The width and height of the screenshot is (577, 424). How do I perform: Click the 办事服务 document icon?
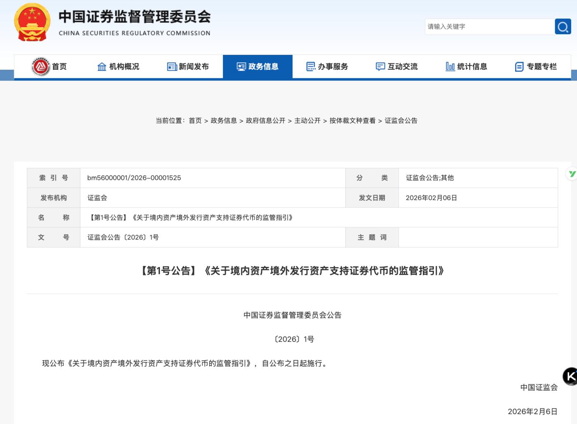click(311, 67)
